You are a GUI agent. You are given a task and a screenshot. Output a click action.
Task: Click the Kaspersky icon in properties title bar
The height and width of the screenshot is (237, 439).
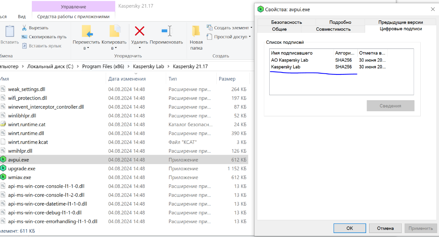point(261,9)
